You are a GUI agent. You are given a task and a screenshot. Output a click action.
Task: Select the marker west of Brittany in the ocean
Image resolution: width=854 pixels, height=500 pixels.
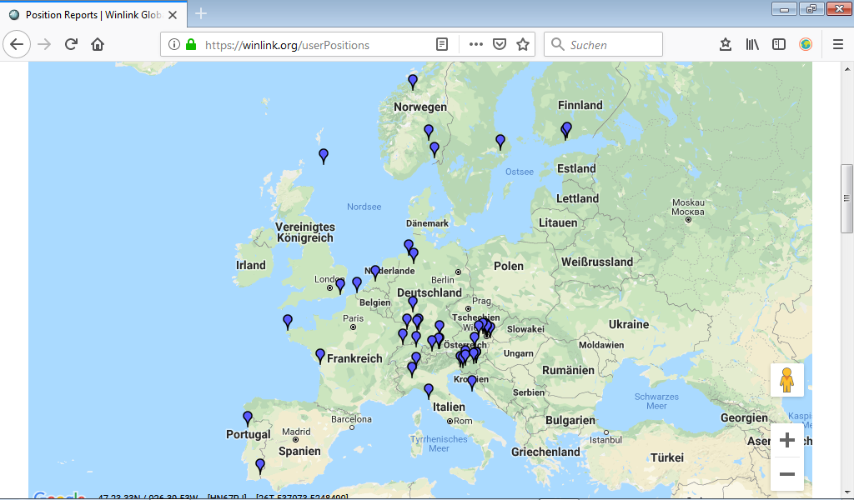[x=288, y=322]
